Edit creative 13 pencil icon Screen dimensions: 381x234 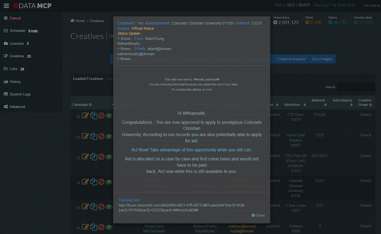pyautogui.click(x=85, y=157)
